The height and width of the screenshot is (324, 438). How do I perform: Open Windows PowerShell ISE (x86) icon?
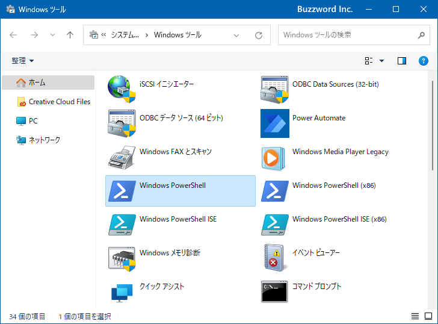point(274,225)
